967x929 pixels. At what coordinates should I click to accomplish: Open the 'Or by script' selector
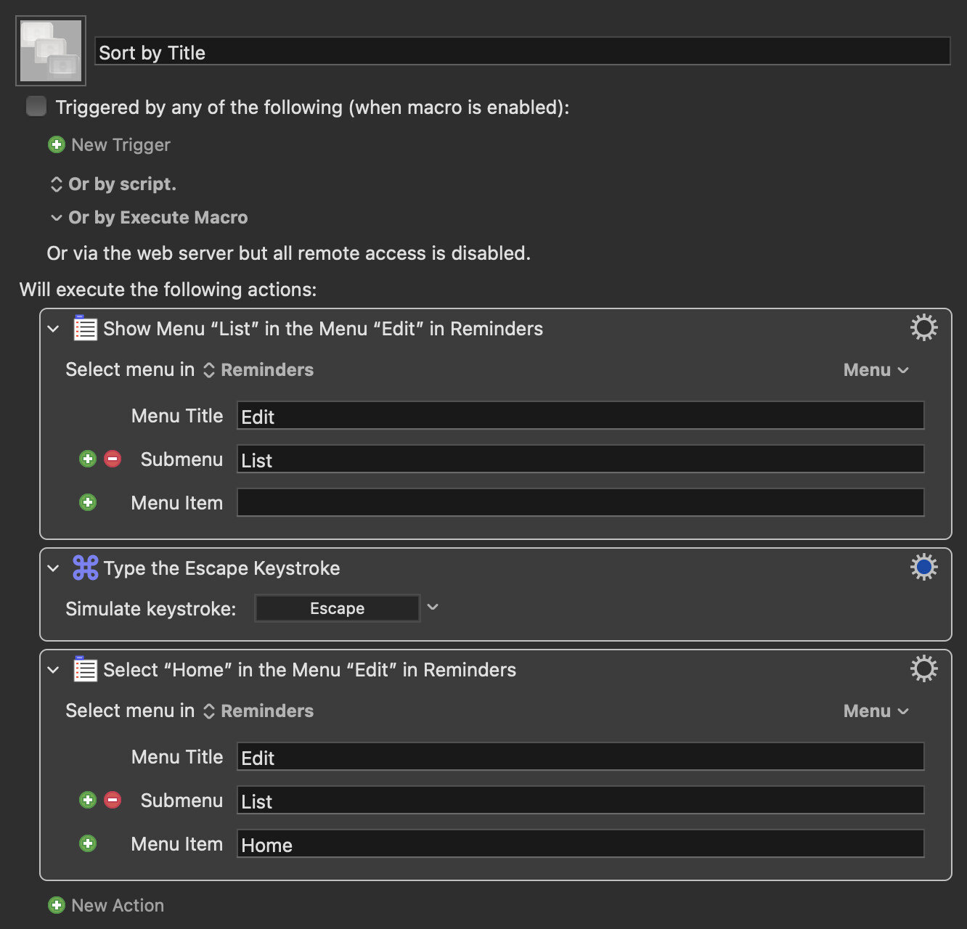57,184
